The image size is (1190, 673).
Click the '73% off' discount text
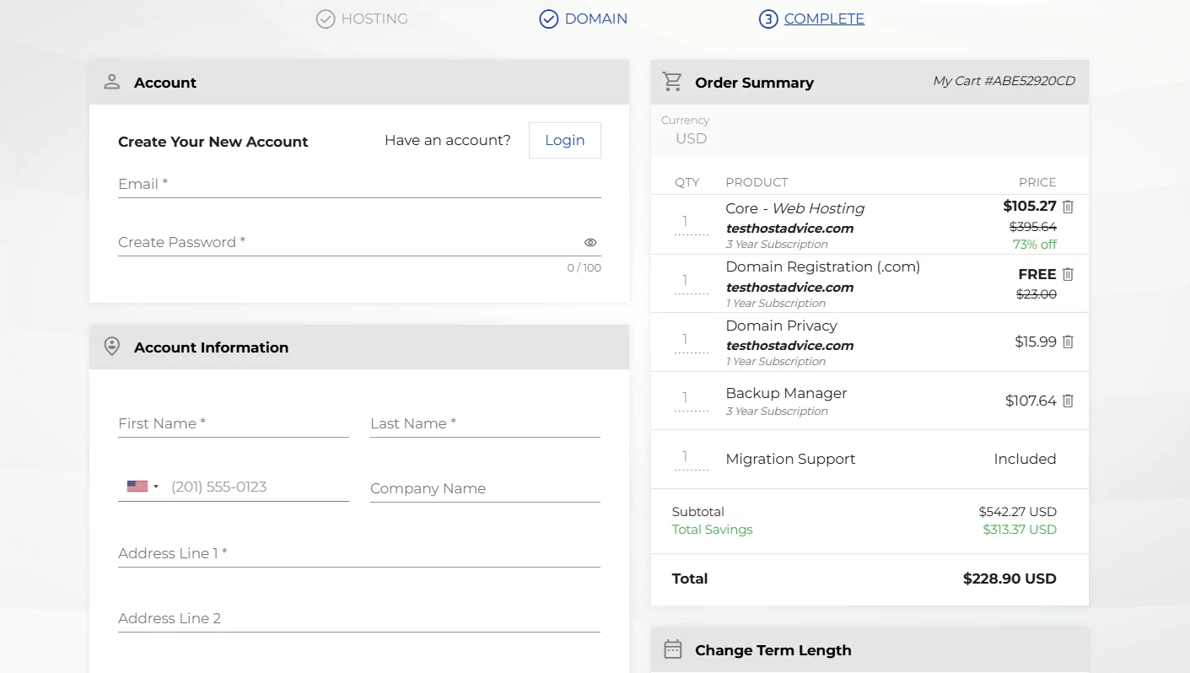[1034, 245]
